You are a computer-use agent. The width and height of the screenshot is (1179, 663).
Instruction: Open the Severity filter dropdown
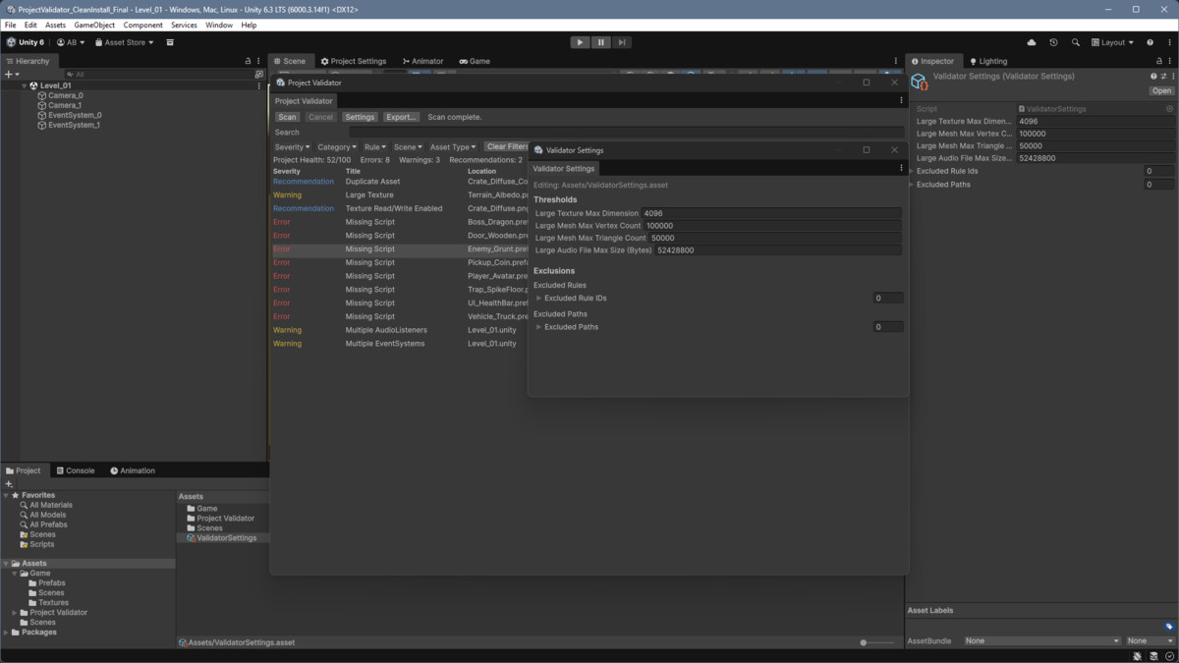[x=293, y=146]
